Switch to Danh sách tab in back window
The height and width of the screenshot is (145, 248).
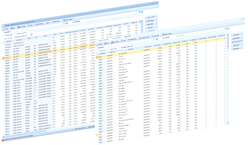coord(9,35)
